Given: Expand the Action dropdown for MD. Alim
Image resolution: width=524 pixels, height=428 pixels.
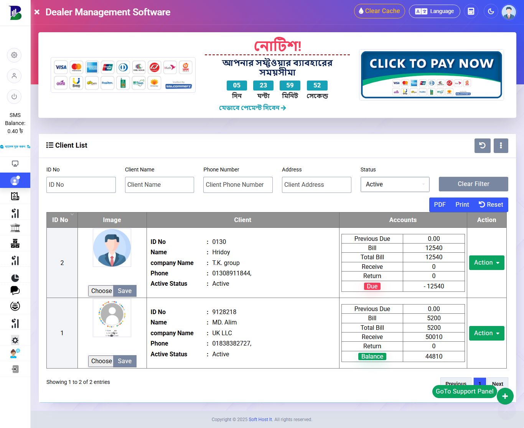Looking at the screenshot, I should click(486, 333).
